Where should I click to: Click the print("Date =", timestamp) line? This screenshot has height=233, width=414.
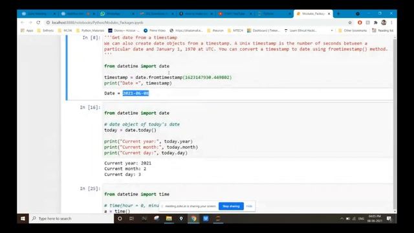point(138,83)
